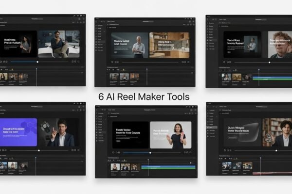Click scrubber handle in Quick Meyod window

pyautogui.click(x=276, y=150)
